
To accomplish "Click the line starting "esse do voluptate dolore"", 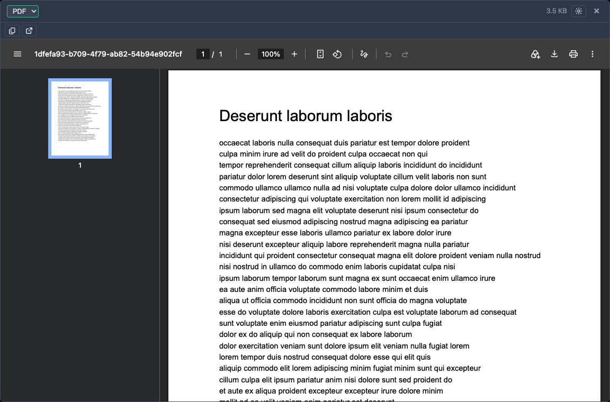I will [x=367, y=312].
